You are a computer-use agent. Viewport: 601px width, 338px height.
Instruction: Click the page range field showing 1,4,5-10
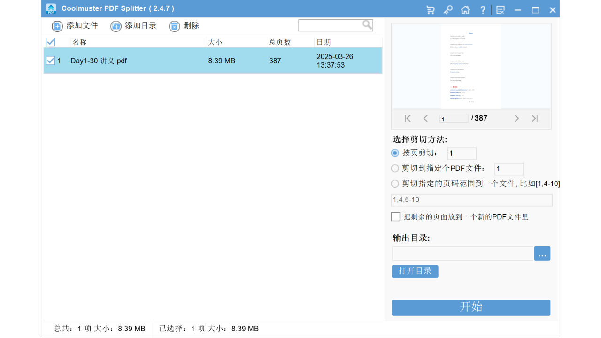472,200
